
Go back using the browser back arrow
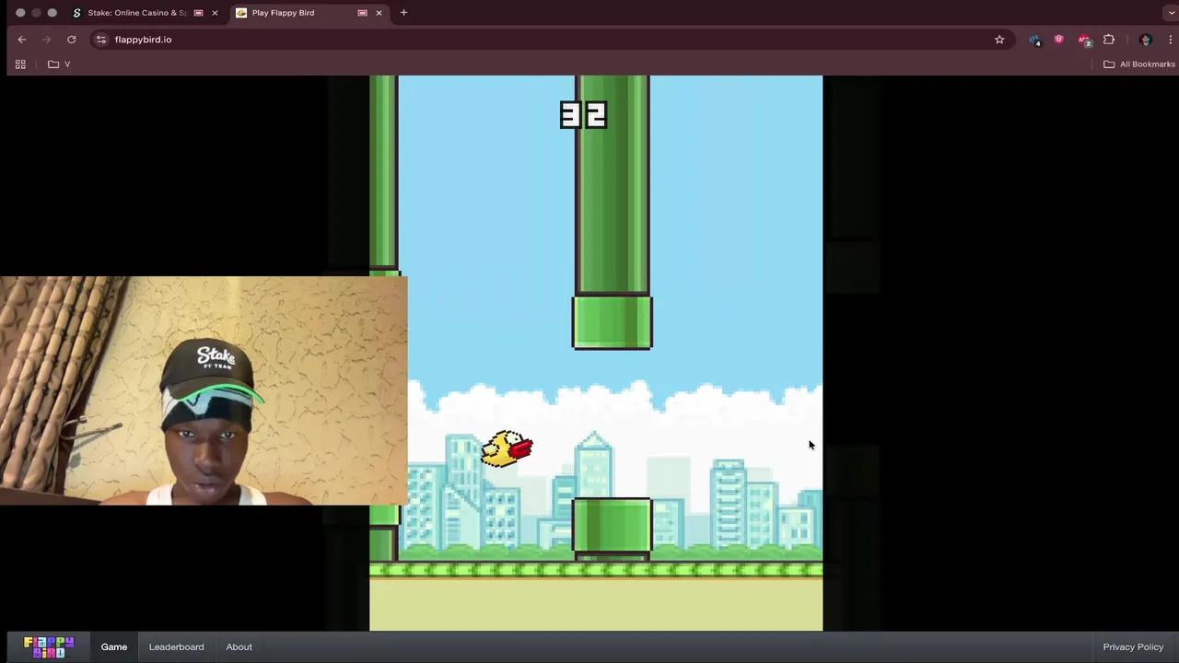(x=22, y=40)
